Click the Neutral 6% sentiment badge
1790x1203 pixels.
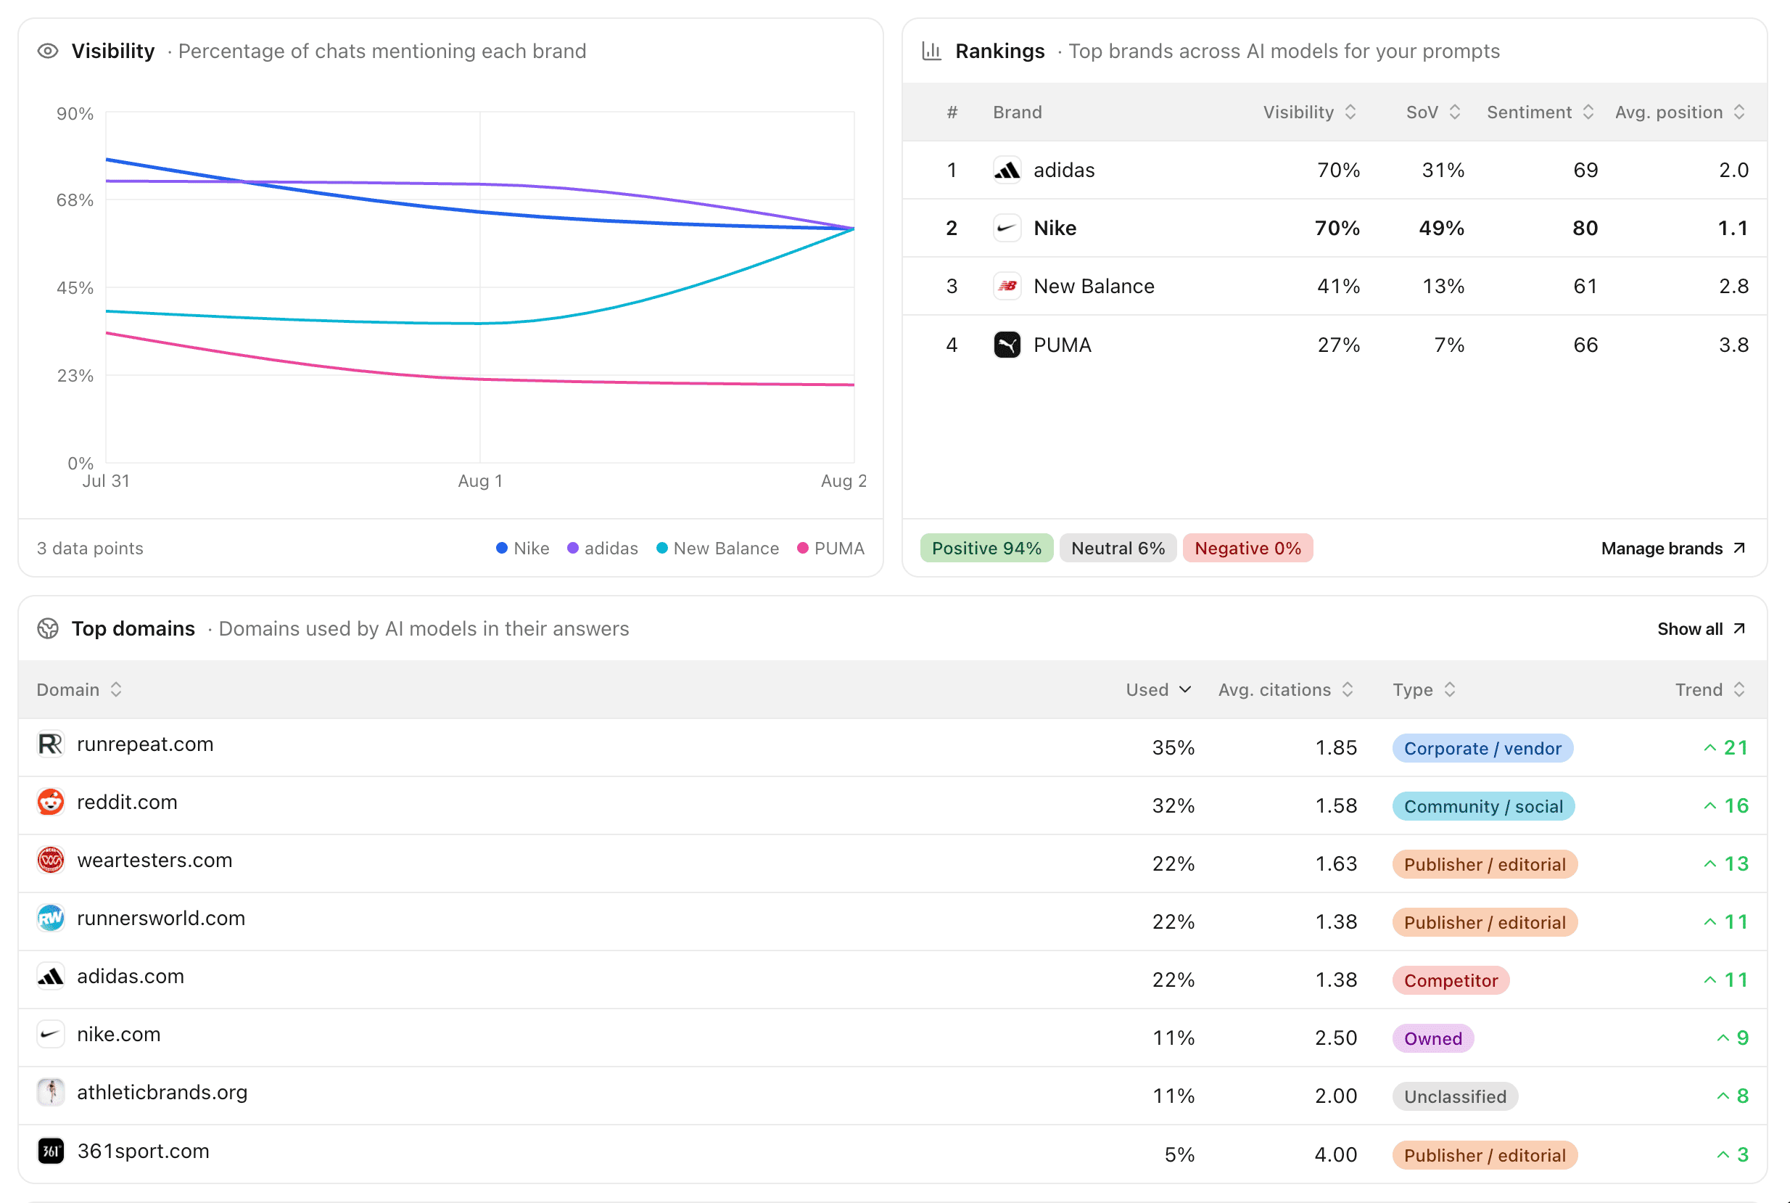(1118, 549)
